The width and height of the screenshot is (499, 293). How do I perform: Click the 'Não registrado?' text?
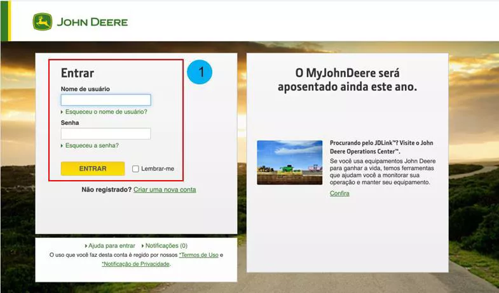click(x=107, y=190)
